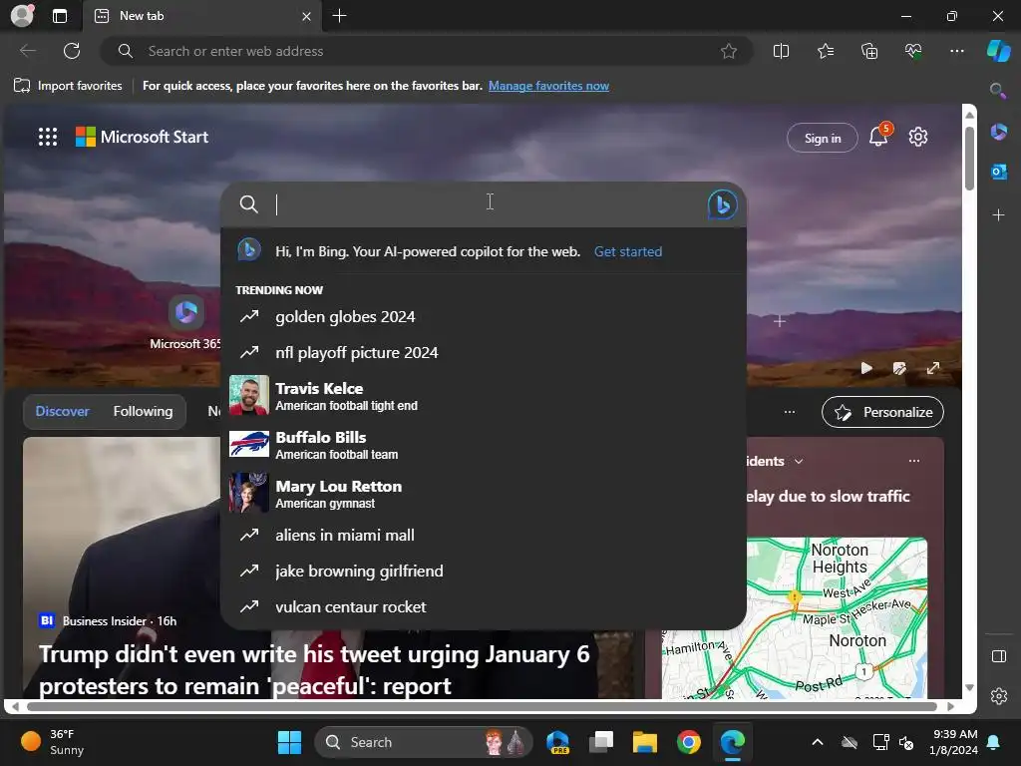The width and height of the screenshot is (1021, 766).
Task: Open the browser profile avatar
Action: tap(22, 16)
